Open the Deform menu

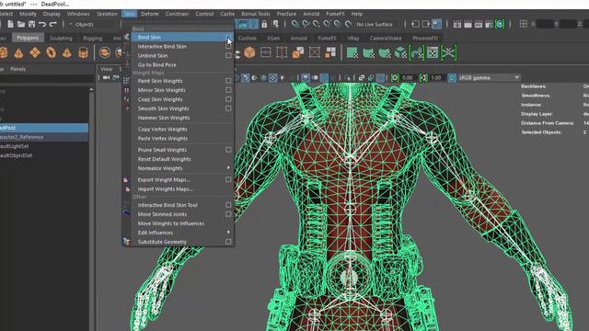tap(149, 14)
